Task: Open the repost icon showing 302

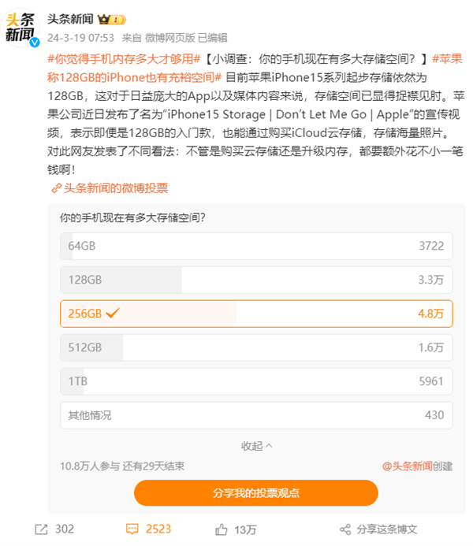Action: click(41, 529)
